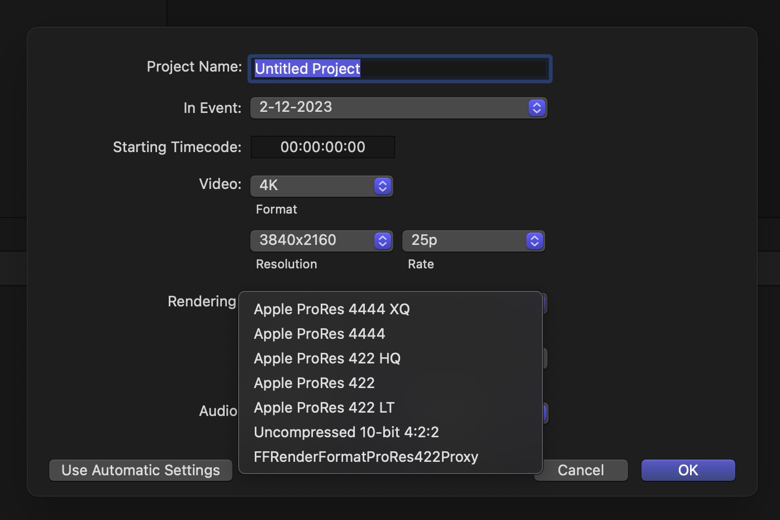Click the chevron arrows beside 25p rate

534,241
